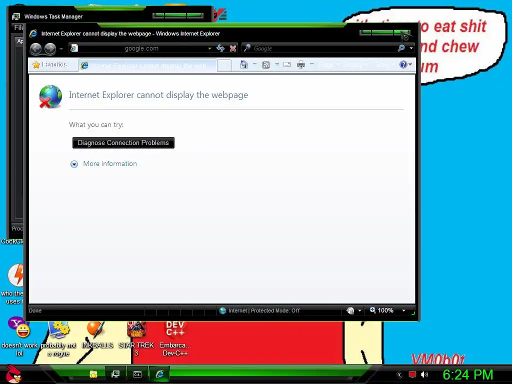Click the 100% zoom level button

pos(381,310)
